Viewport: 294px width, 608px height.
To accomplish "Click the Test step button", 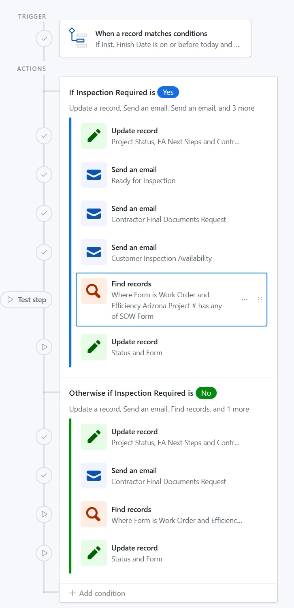I will coord(27,300).
